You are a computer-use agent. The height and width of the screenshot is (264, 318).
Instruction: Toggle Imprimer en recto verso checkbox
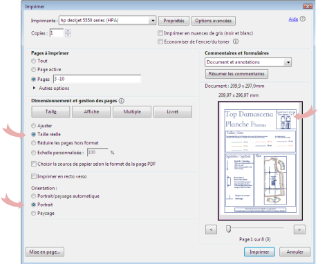(x=34, y=176)
